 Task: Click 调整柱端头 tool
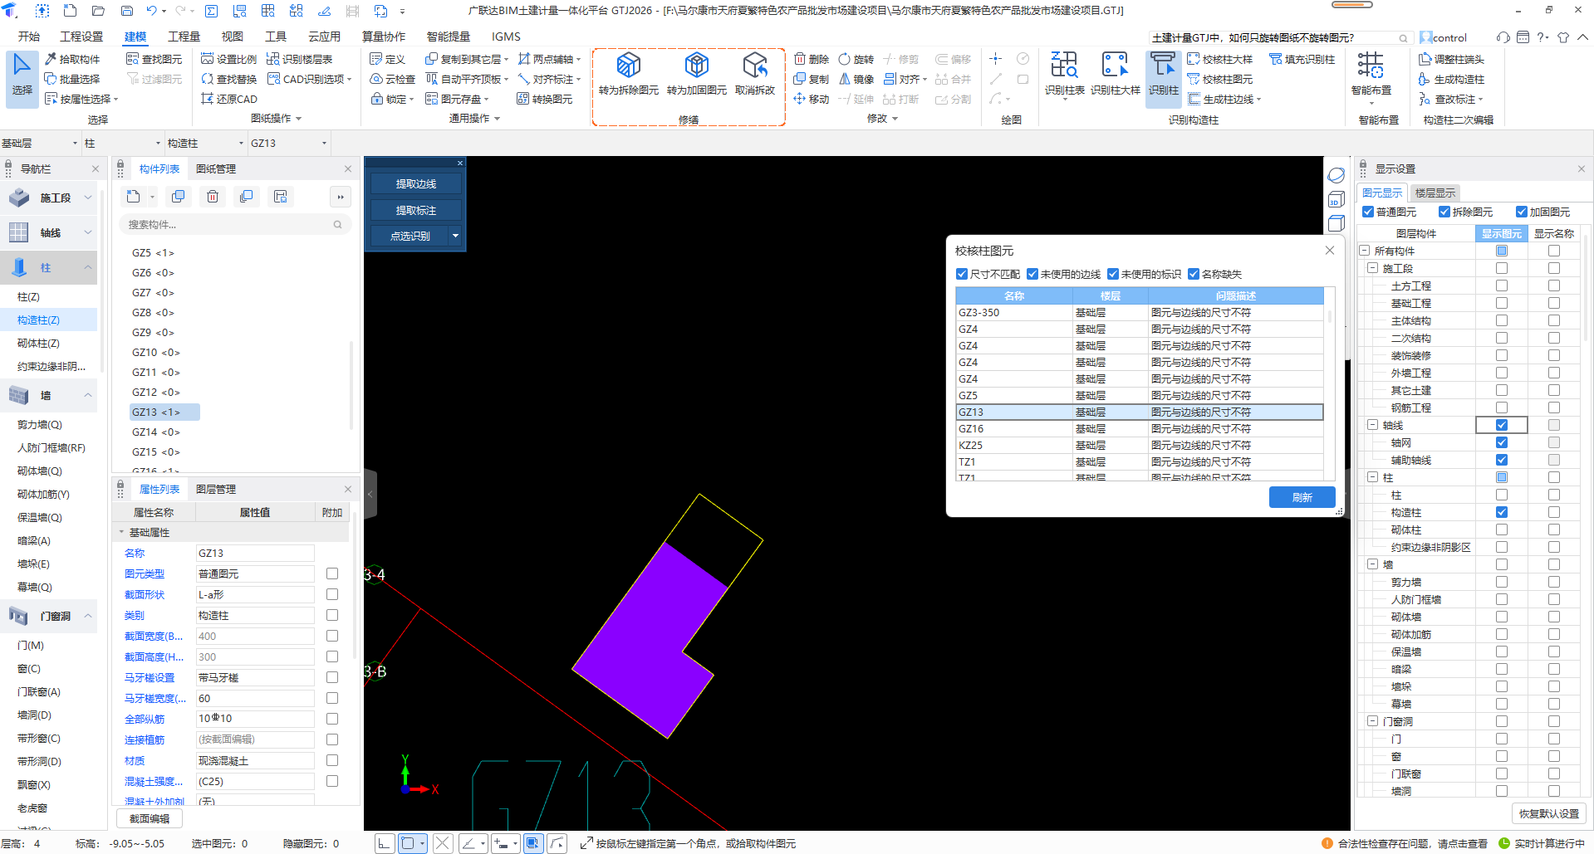(x=1451, y=59)
